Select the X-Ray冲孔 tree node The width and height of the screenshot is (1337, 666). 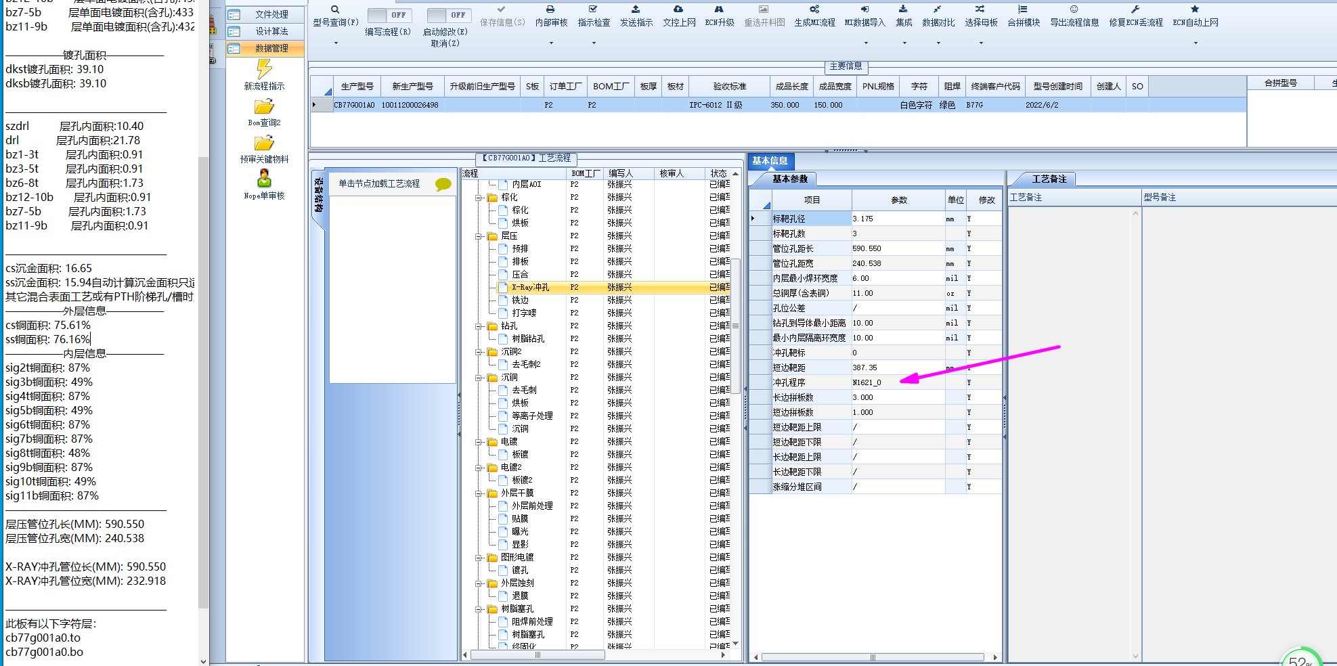click(x=531, y=288)
